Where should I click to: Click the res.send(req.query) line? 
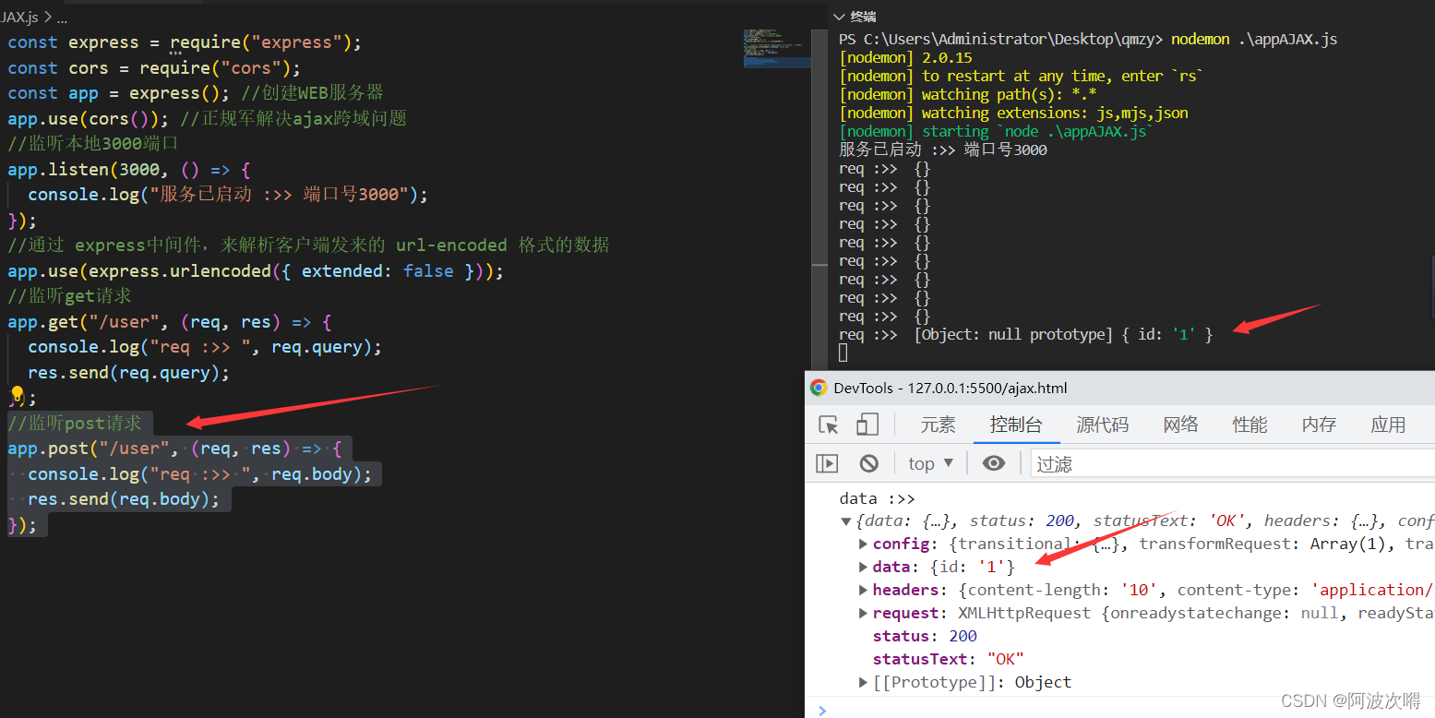click(x=129, y=373)
